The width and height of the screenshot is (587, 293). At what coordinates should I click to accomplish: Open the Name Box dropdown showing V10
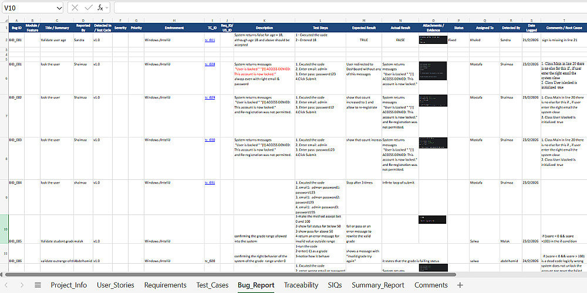pos(59,8)
